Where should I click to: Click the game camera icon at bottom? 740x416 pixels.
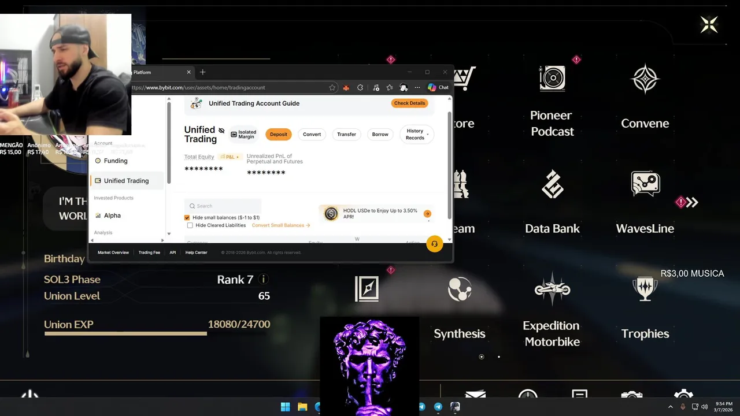pyautogui.click(x=631, y=395)
